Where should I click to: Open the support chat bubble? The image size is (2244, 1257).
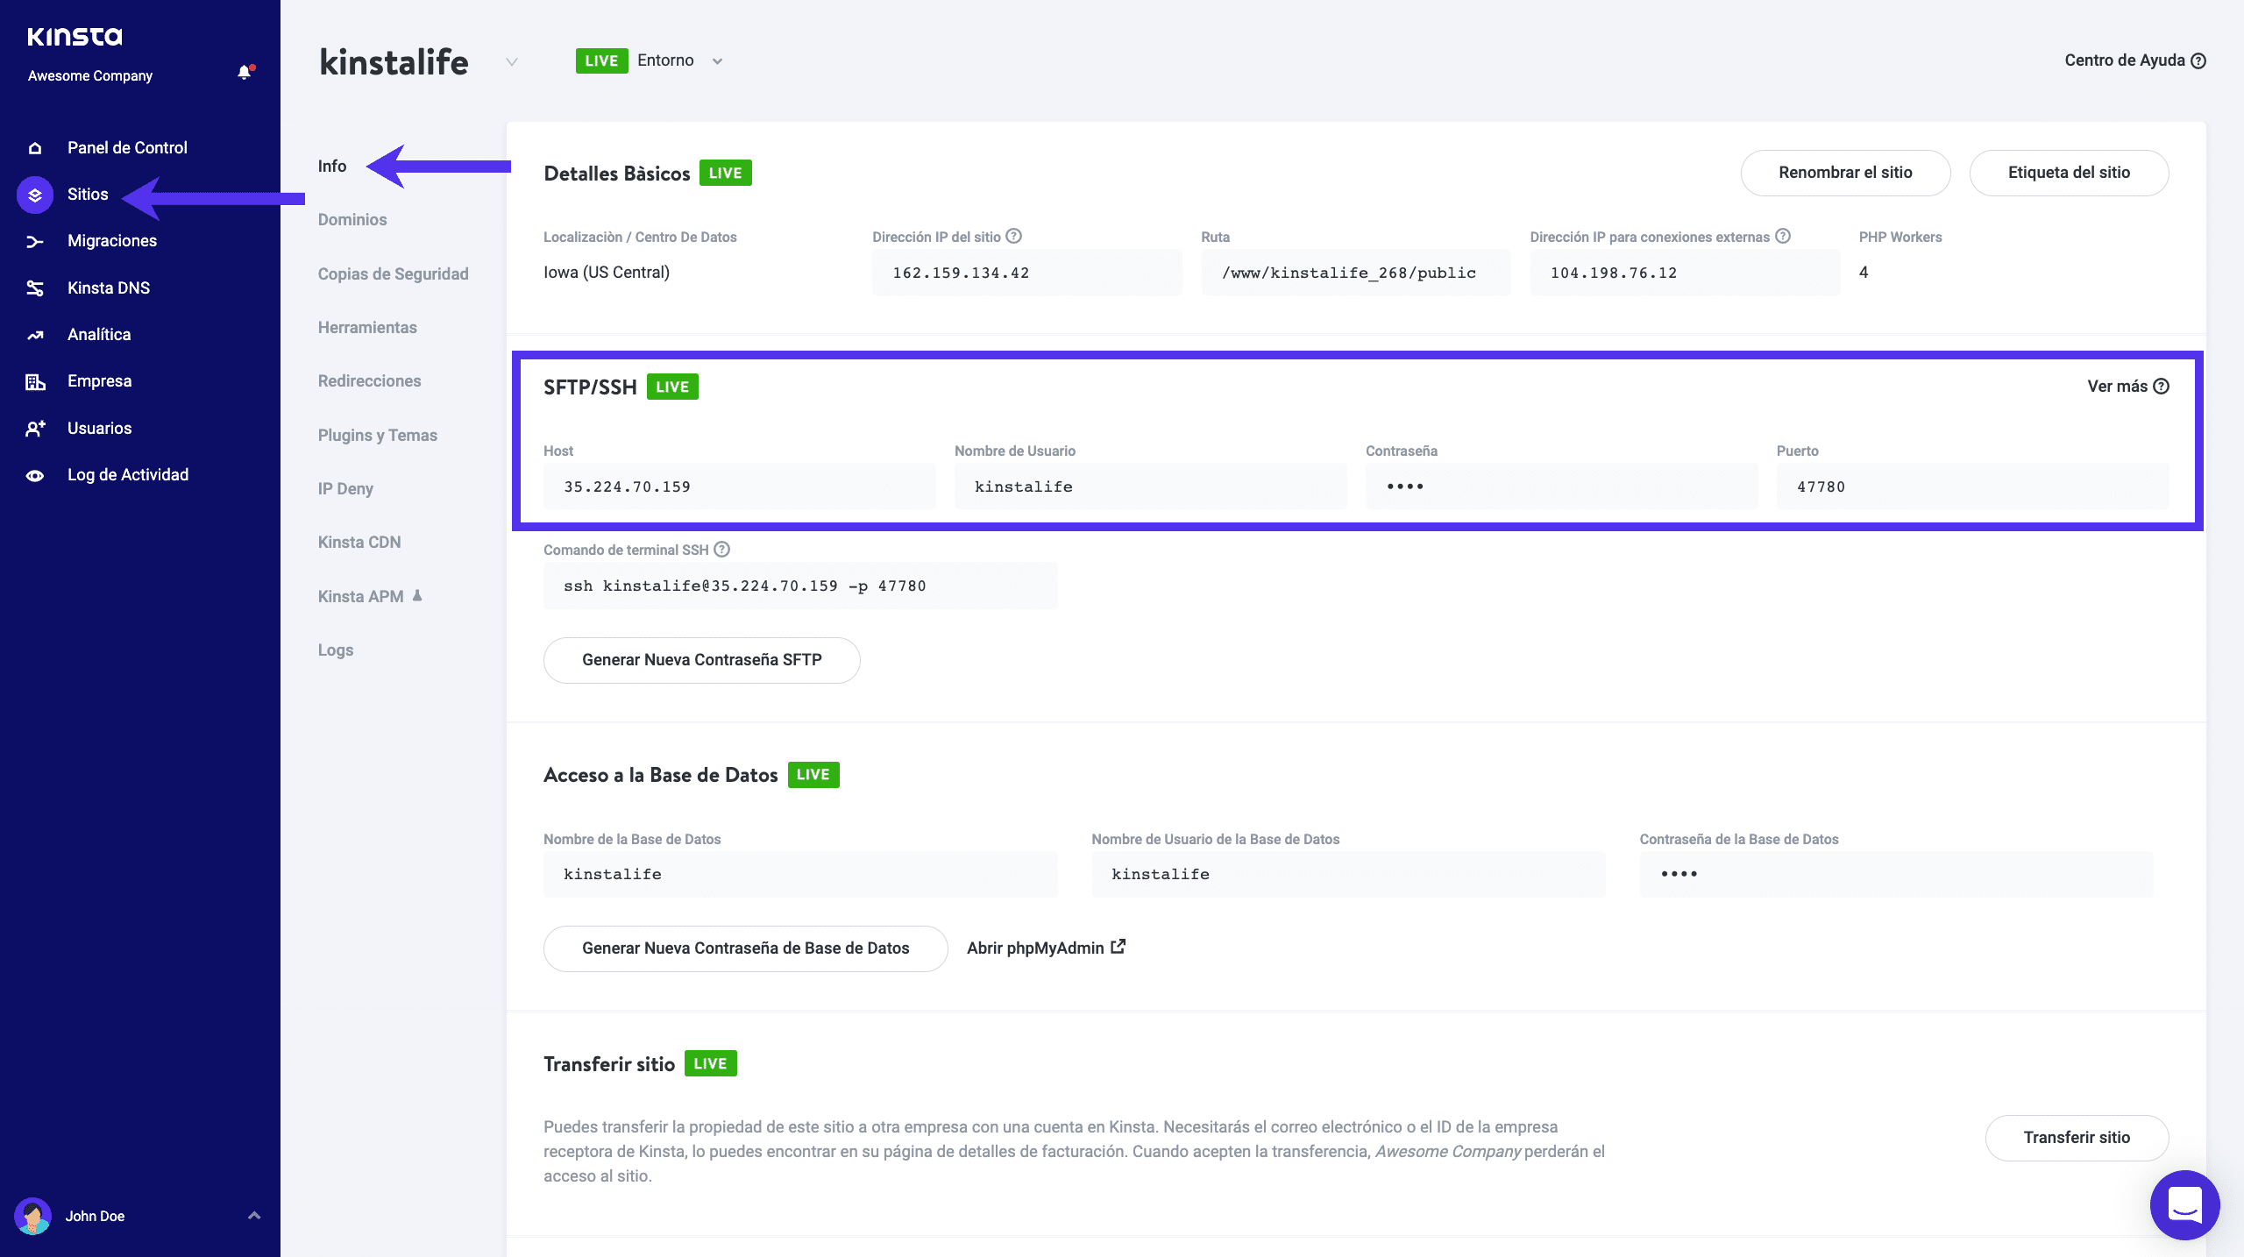pos(2184,1204)
